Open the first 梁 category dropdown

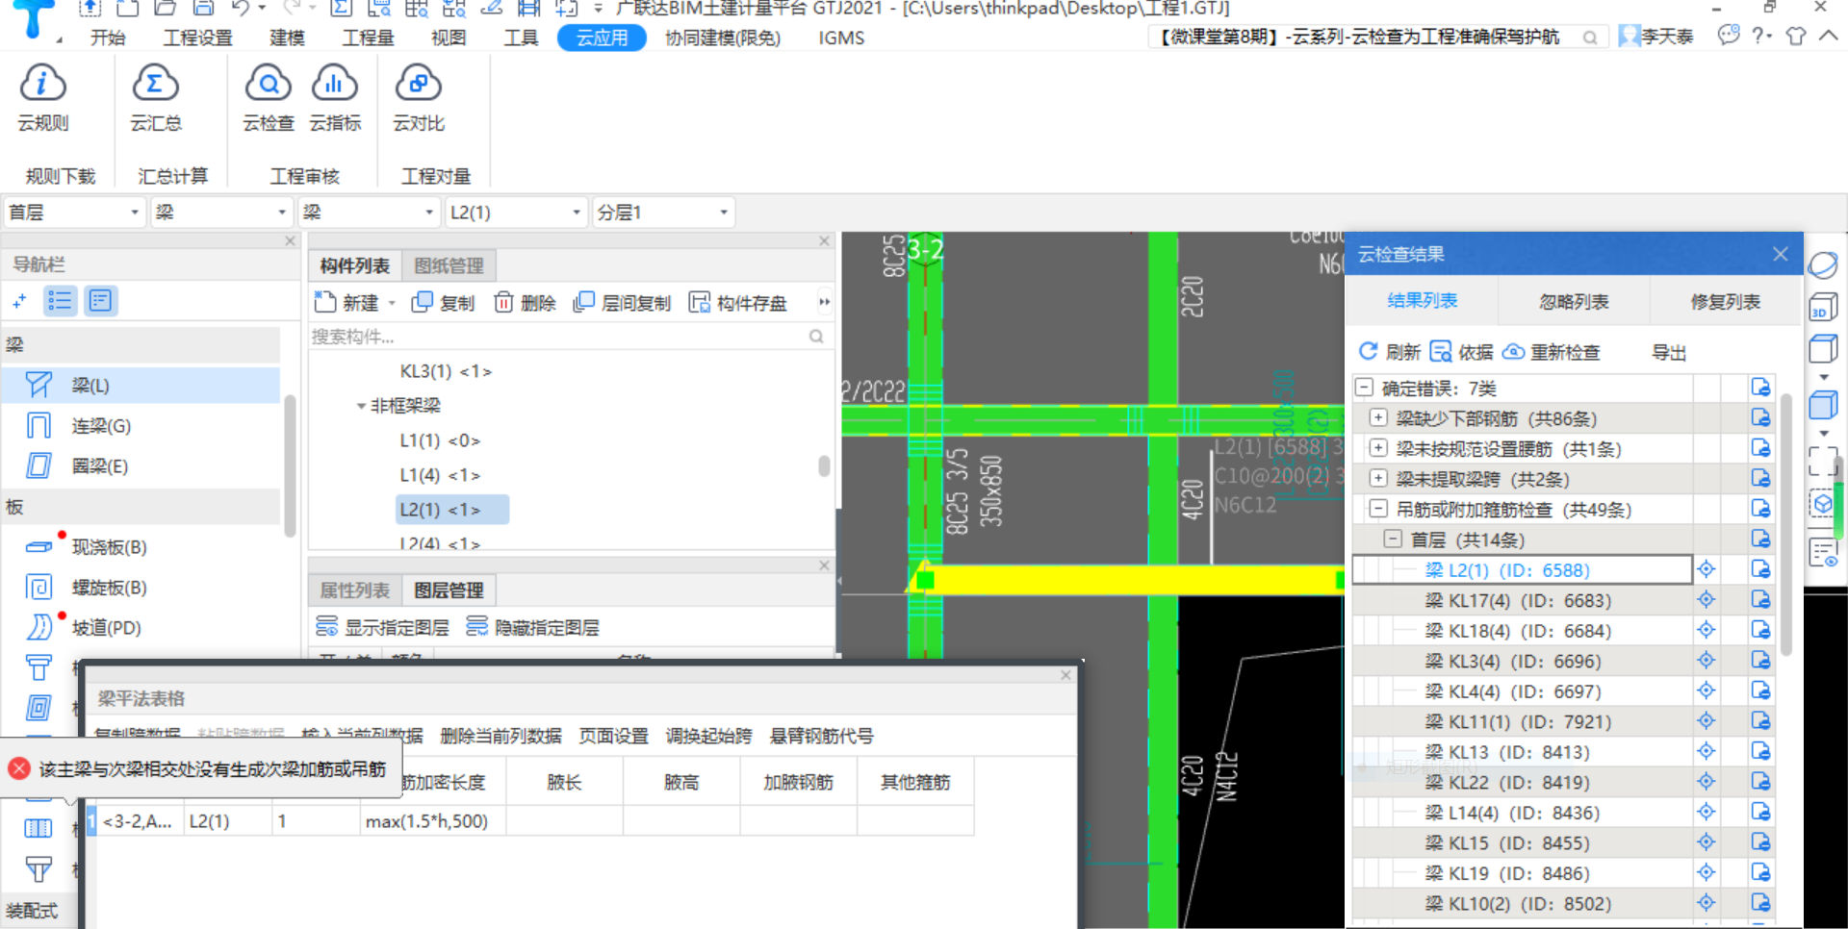tap(221, 213)
